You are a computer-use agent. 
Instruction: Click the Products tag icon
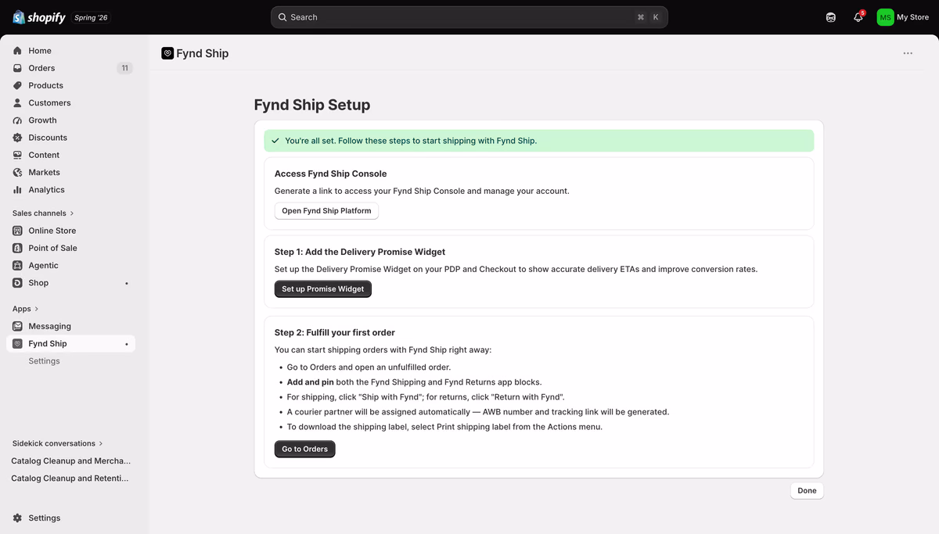coord(17,85)
